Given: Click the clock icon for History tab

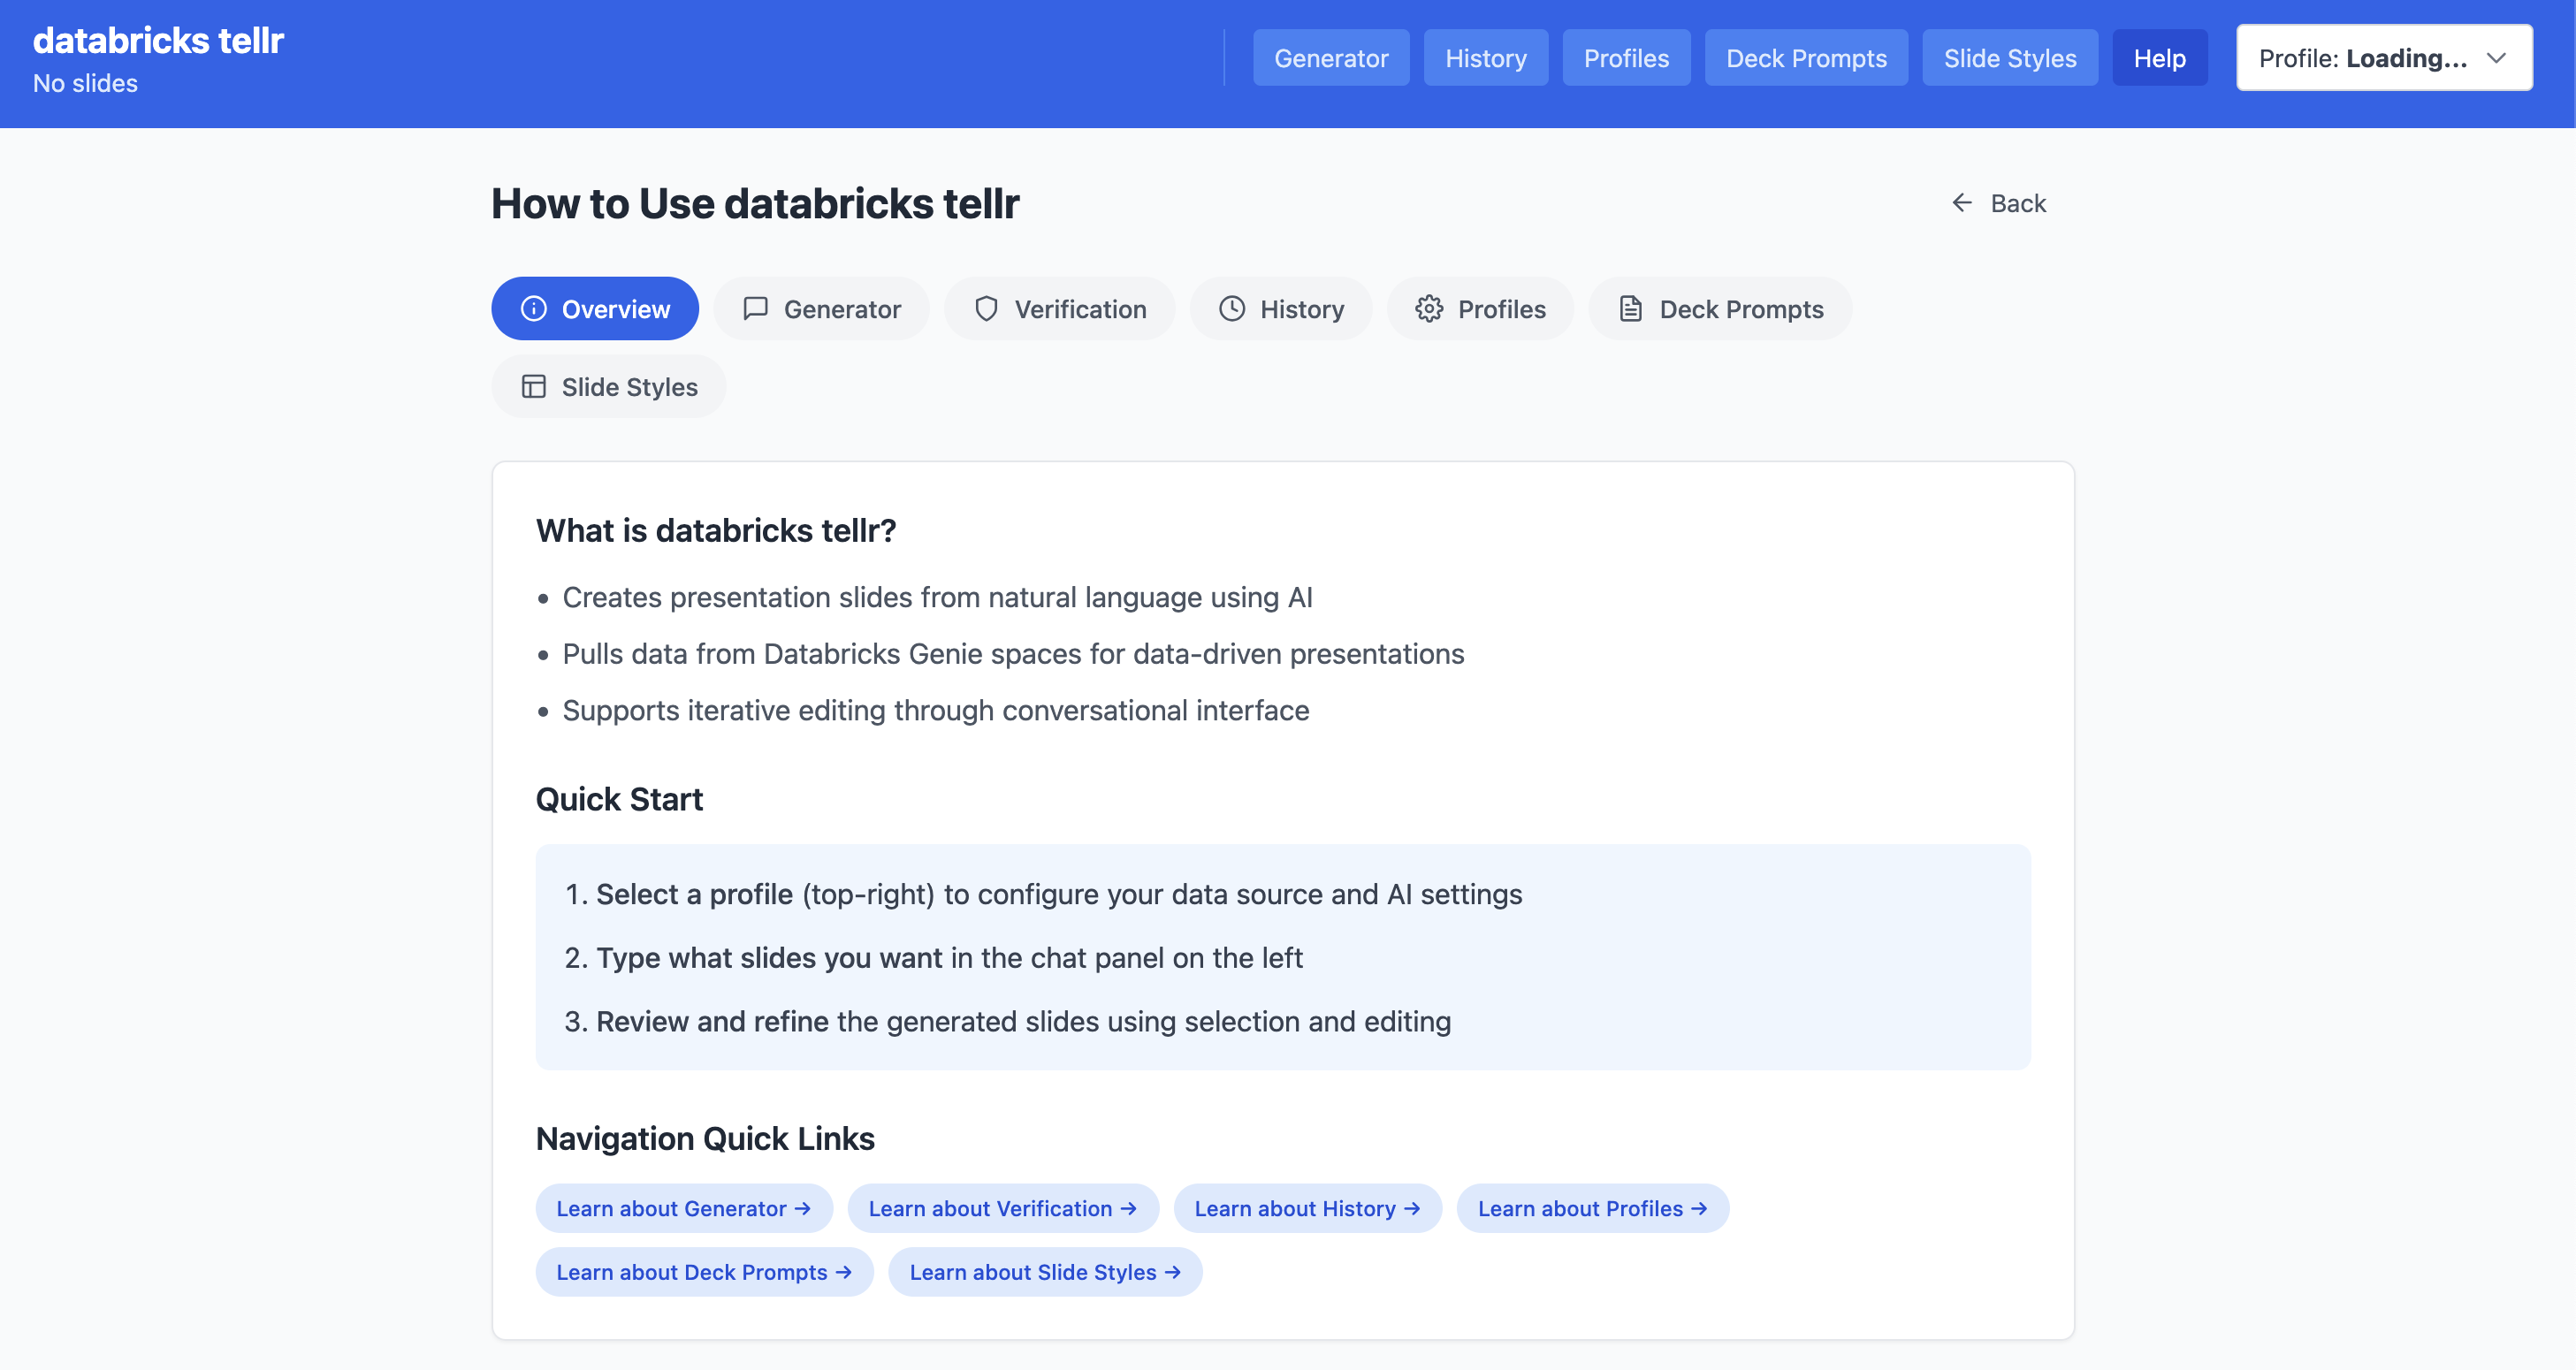Looking at the screenshot, I should click(1232, 309).
